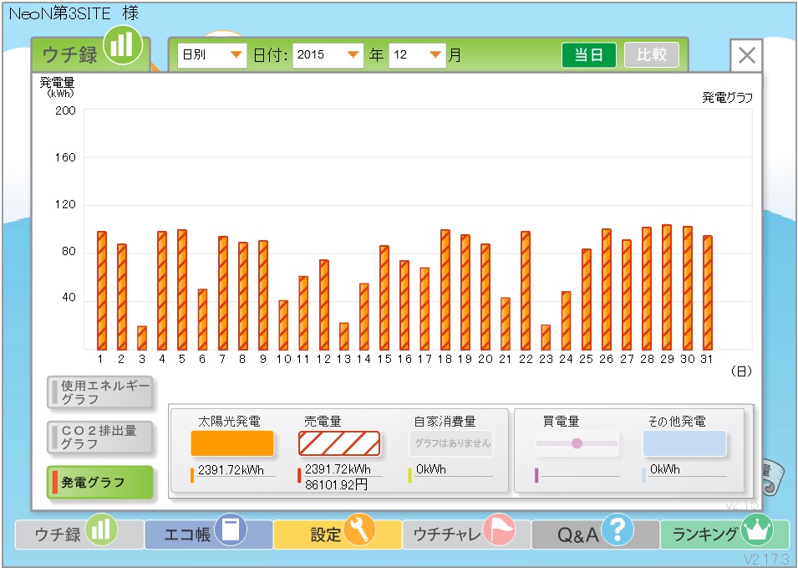Click the bar for day 3

click(x=142, y=338)
